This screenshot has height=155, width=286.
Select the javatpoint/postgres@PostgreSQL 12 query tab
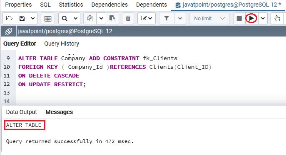point(228,5)
